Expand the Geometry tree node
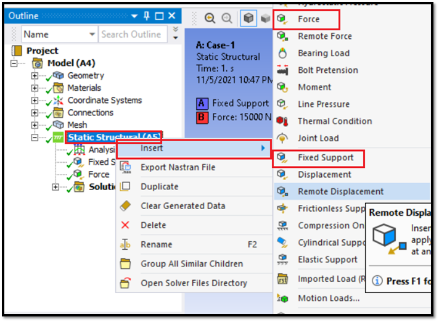The width and height of the screenshot is (439, 322). click(35, 76)
